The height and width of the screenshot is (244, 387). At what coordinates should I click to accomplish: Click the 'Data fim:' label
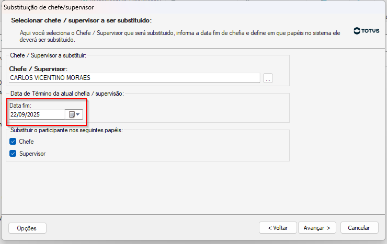[x=20, y=106]
